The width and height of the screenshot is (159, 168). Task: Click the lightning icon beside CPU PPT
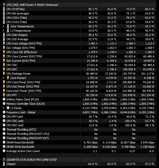click(4, 95)
